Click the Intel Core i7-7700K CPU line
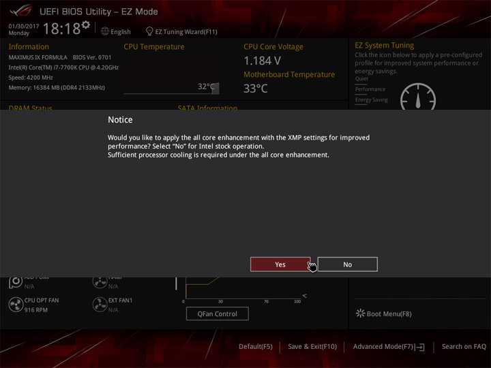This screenshot has height=368, width=491. tap(63, 67)
